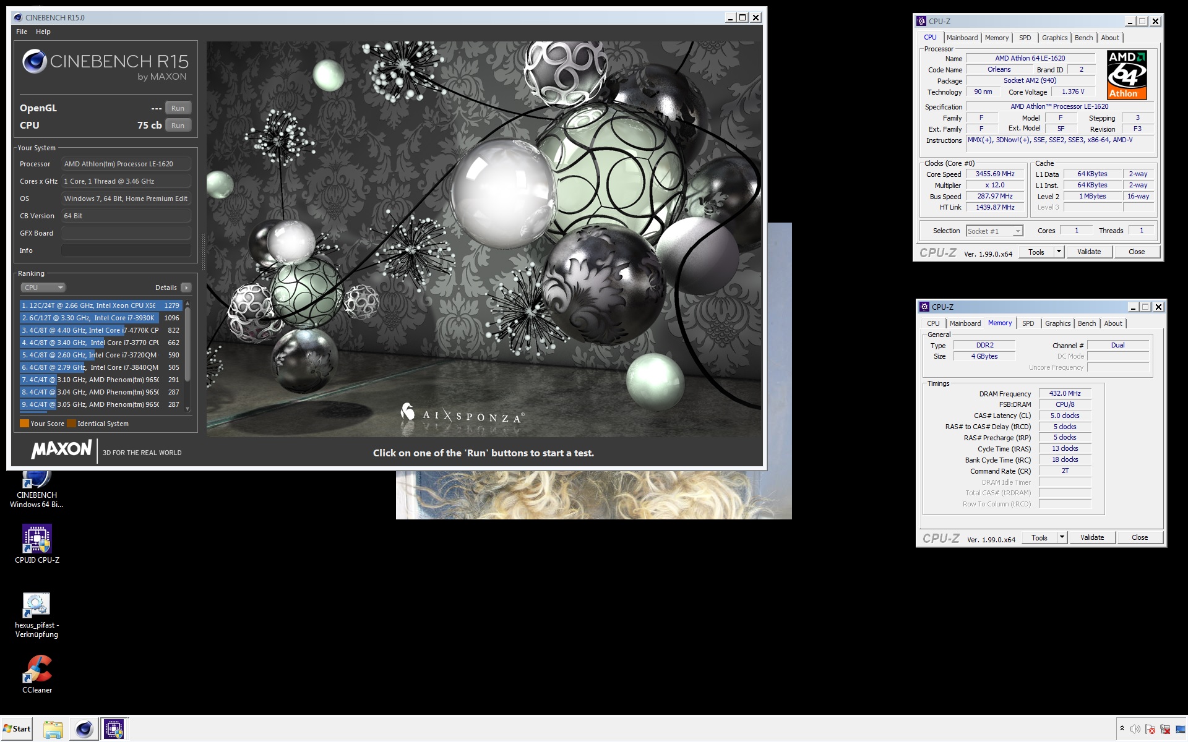1188x742 pixels.
Task: Open Windows Explorer from taskbar
Action: click(53, 729)
